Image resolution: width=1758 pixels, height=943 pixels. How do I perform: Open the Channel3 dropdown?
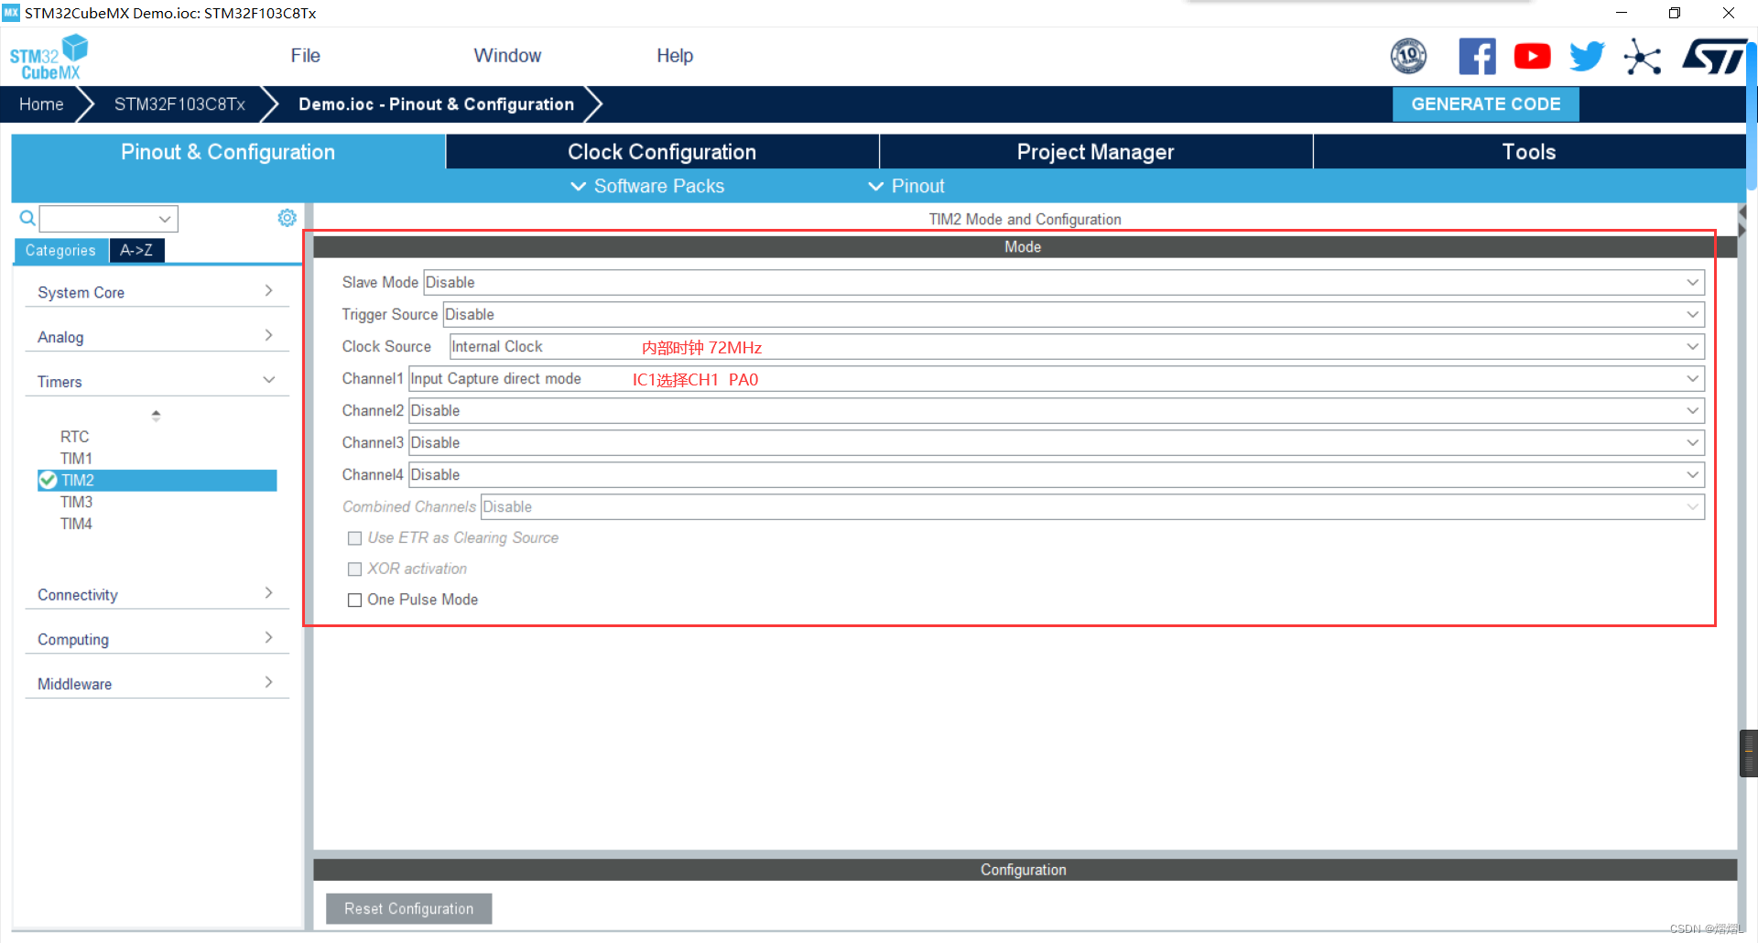coord(1056,442)
